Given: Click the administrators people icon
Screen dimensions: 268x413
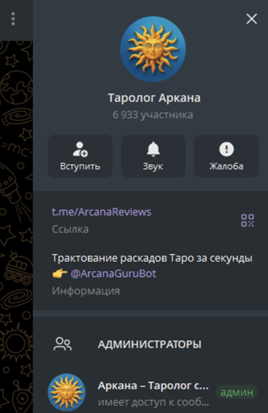Looking at the screenshot, I should click(62, 344).
